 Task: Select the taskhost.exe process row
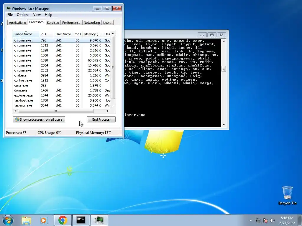pyautogui.click(x=62, y=100)
